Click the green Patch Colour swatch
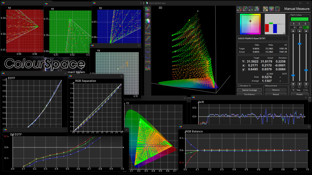Viewport: 312px width, 175px height. pos(299,19)
